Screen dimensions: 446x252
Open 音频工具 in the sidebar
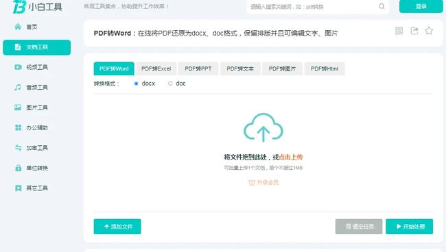click(x=36, y=88)
